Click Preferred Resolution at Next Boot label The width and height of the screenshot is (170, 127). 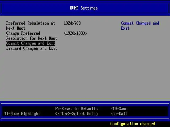(31, 26)
